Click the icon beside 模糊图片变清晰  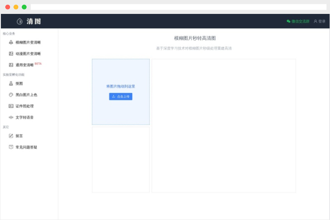11,42
